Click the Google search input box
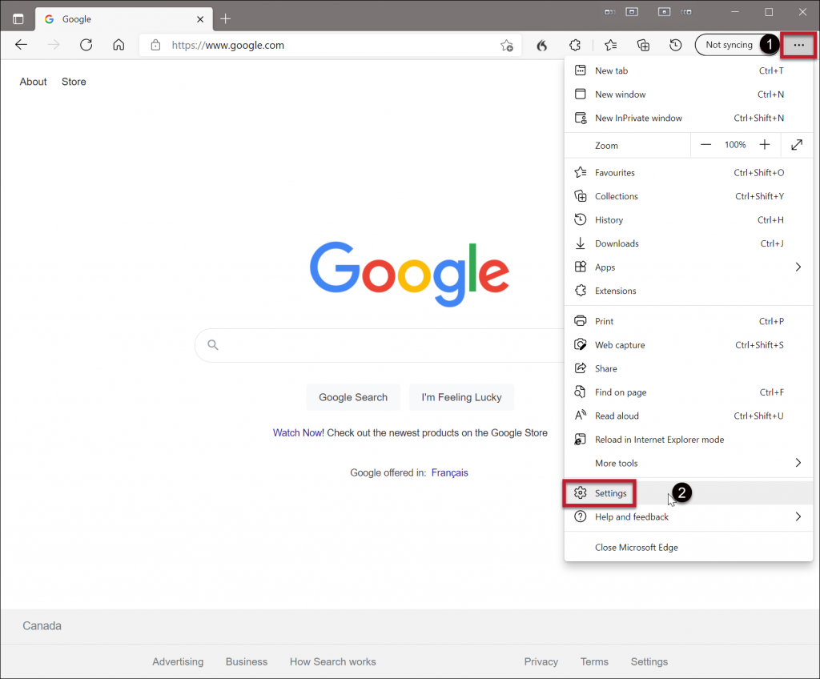 click(x=380, y=345)
